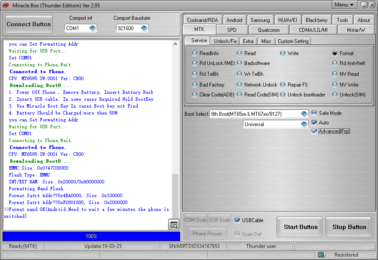Switch to the CDMA/LG/MI tab
This screenshot has height=260, width=378.
coord(313,30)
